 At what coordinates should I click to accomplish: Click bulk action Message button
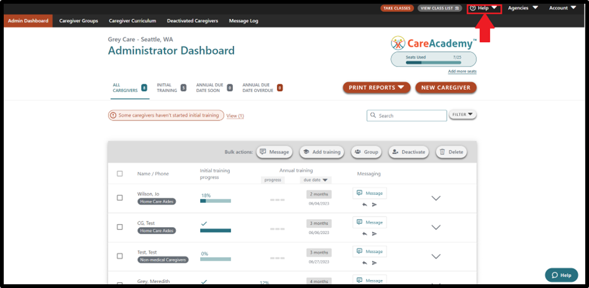click(275, 152)
